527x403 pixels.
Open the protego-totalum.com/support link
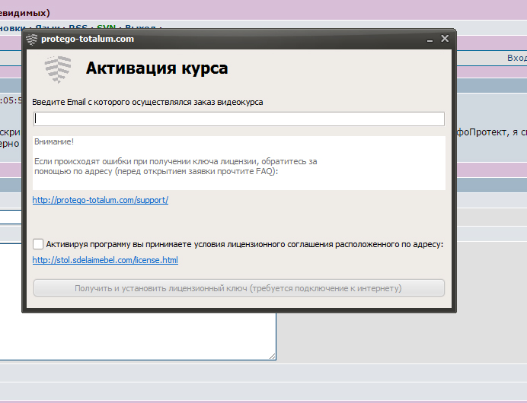click(100, 200)
